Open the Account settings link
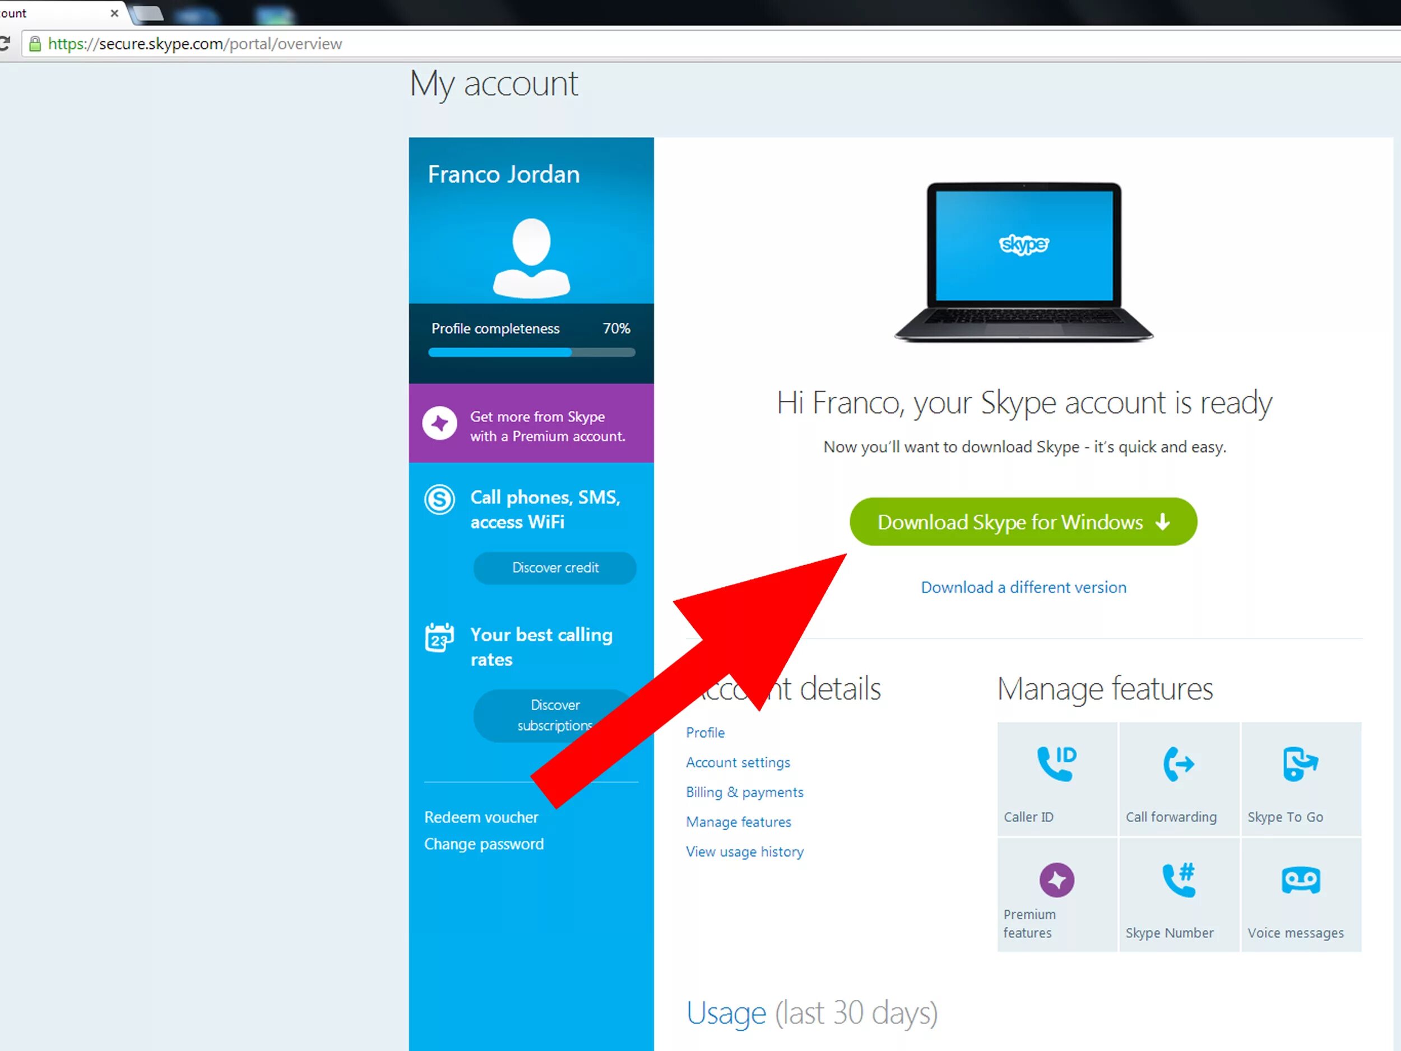1401x1051 pixels. tap(738, 763)
